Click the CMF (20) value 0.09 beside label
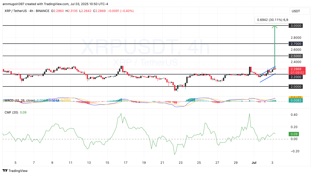 23,112
